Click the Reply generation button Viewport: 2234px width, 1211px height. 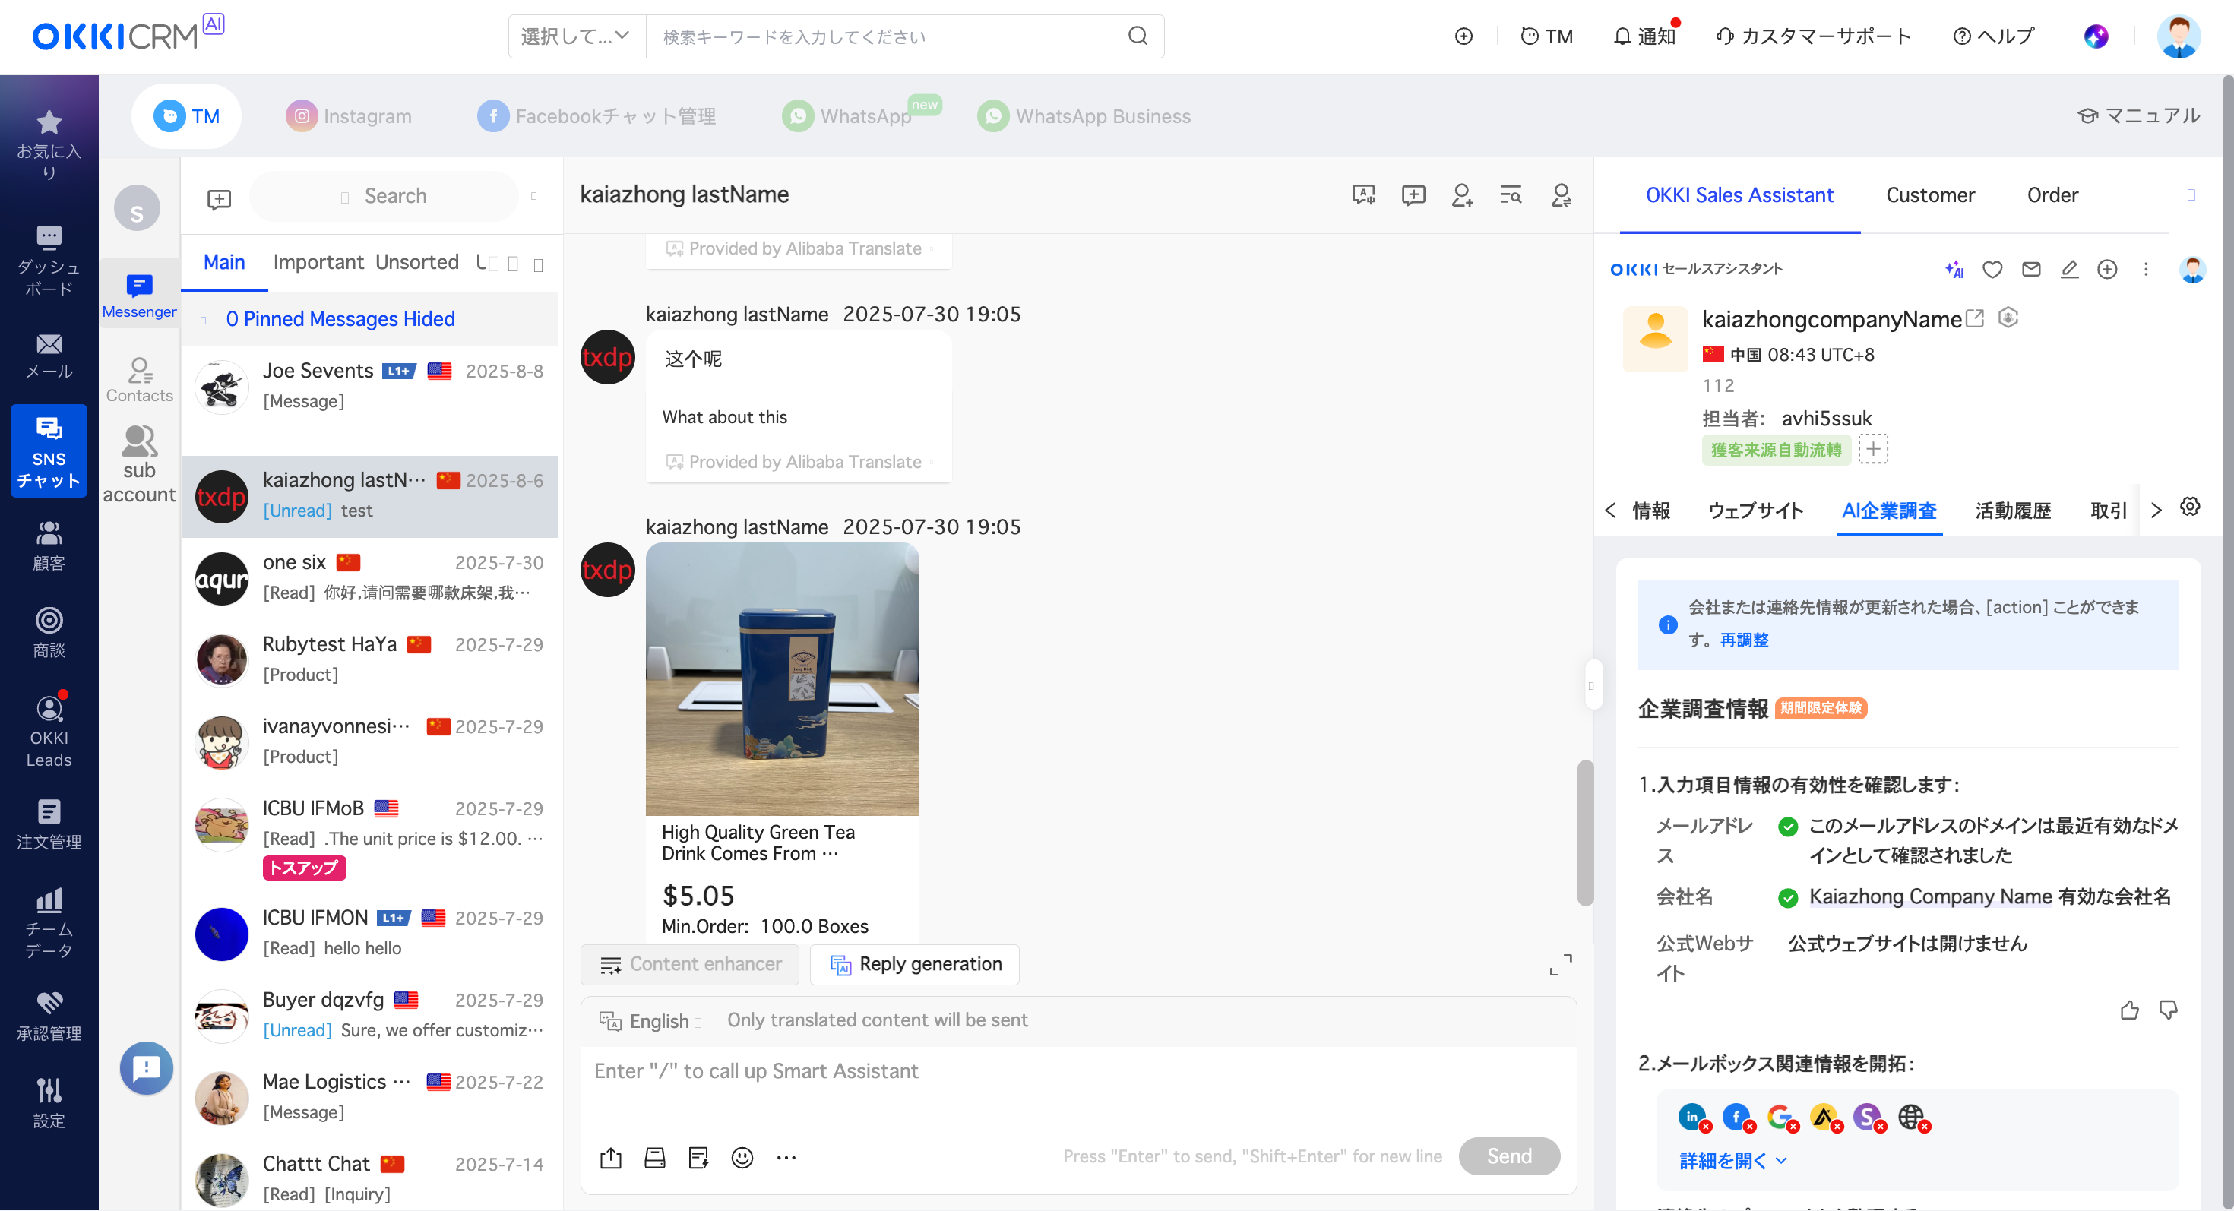click(x=914, y=965)
